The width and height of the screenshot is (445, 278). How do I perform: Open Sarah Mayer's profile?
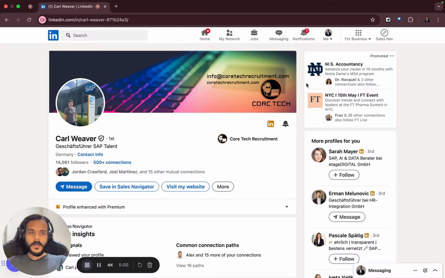(343, 152)
